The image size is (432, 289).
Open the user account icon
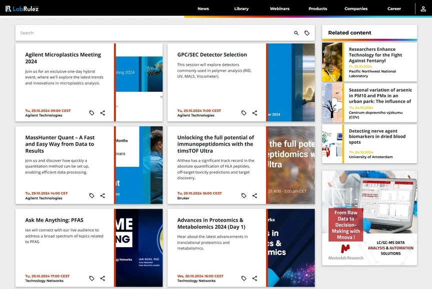pyautogui.click(x=423, y=9)
